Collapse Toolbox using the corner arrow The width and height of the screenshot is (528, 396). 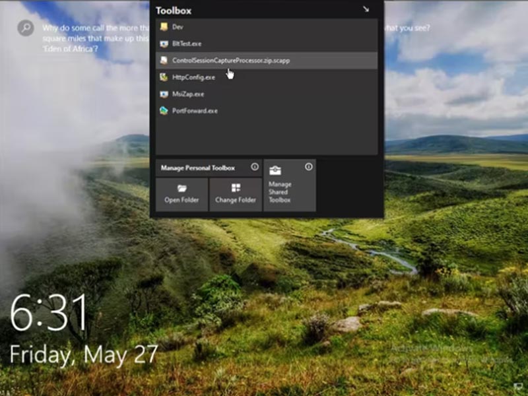366,9
